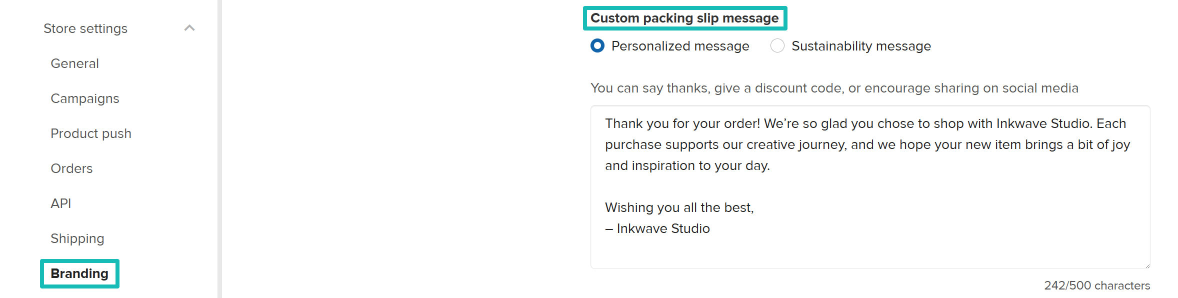Go to the Orders settings page
The image size is (1178, 298).
click(71, 168)
